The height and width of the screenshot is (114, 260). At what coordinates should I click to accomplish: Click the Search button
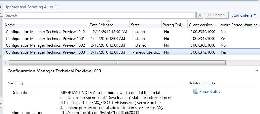(x=217, y=15)
